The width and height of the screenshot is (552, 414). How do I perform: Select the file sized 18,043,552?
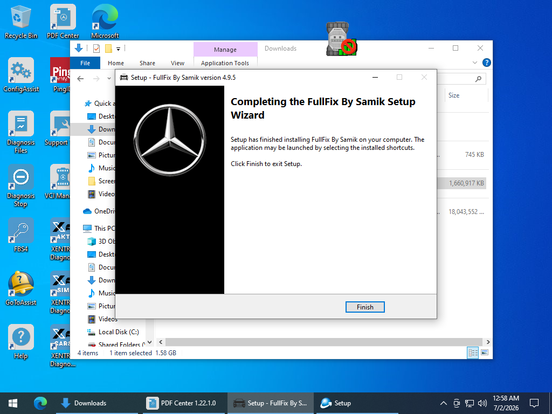466,211
